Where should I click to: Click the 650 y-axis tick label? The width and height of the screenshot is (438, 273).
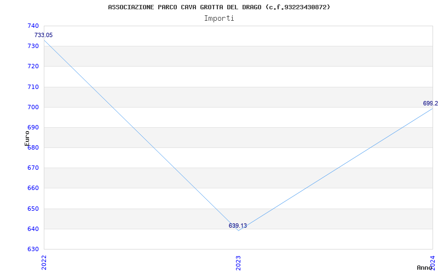(33, 209)
